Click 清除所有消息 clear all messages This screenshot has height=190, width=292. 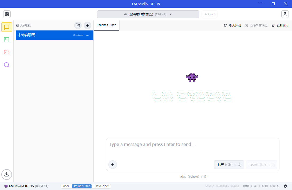(256, 25)
